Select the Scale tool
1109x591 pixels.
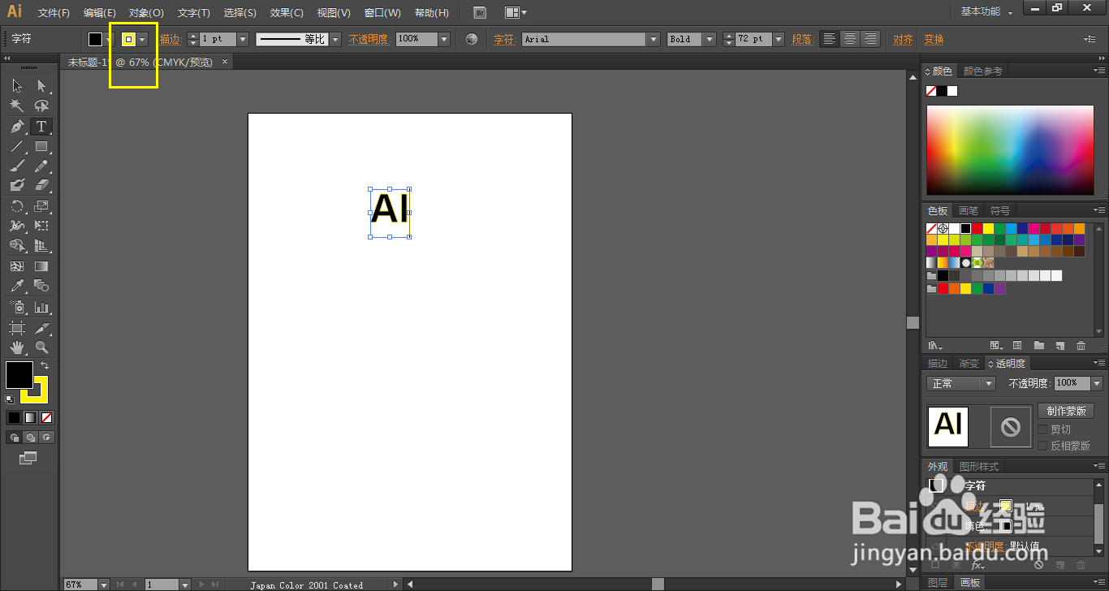[x=41, y=206]
